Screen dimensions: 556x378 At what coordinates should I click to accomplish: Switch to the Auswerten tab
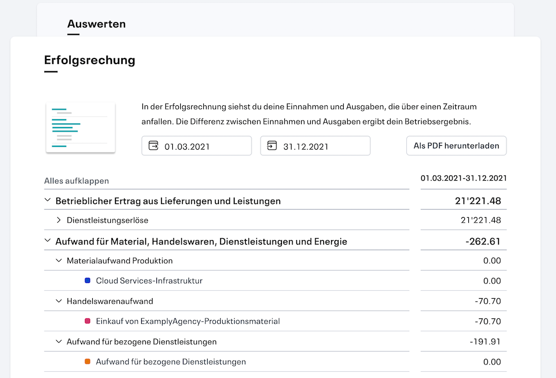(x=96, y=24)
